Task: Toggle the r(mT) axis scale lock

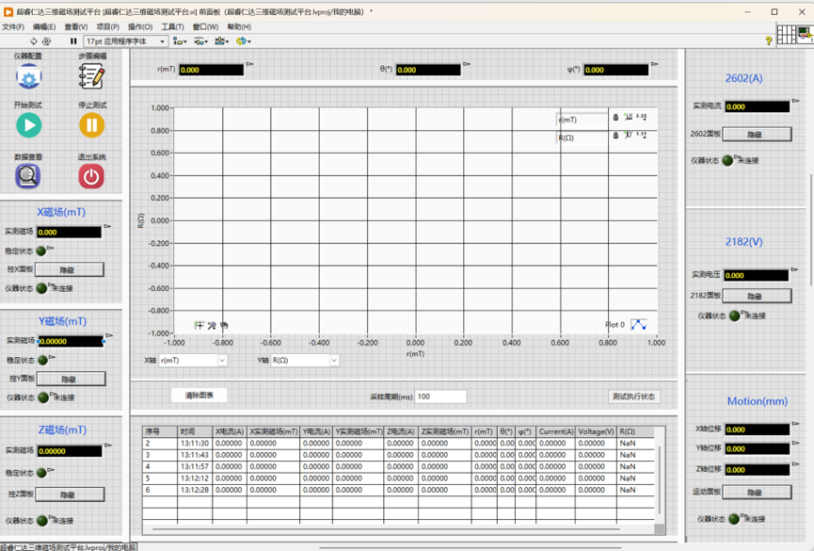Action: [616, 119]
